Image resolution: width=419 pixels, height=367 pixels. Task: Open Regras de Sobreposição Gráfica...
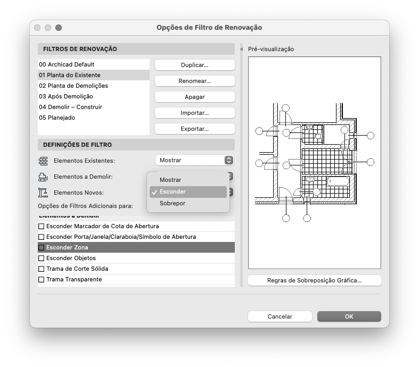315,280
